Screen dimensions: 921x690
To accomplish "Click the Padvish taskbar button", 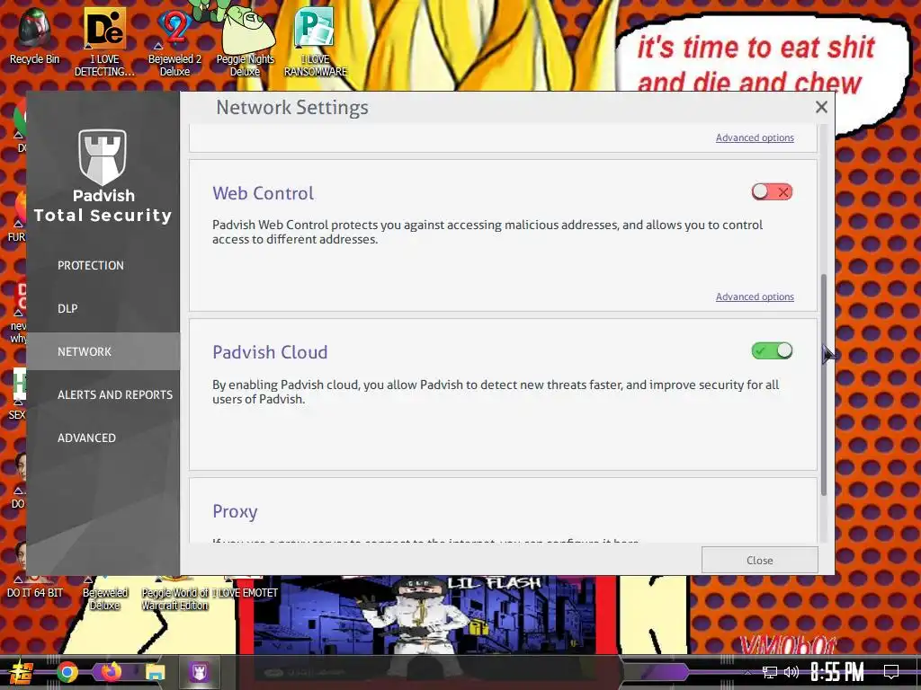I will pyautogui.click(x=199, y=672).
